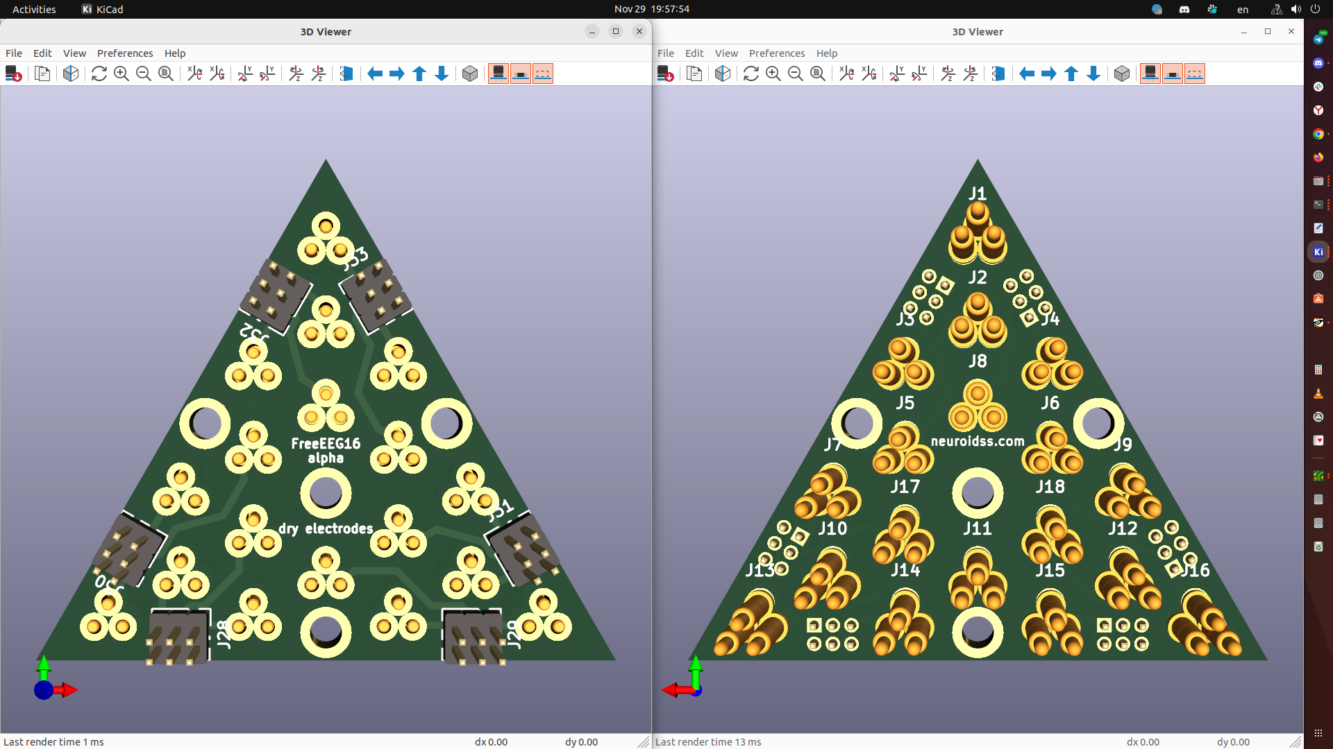Image resolution: width=1333 pixels, height=749 pixels.
Task: Rotate X counterclockwise in left 3D Viewer
Action: (x=217, y=74)
